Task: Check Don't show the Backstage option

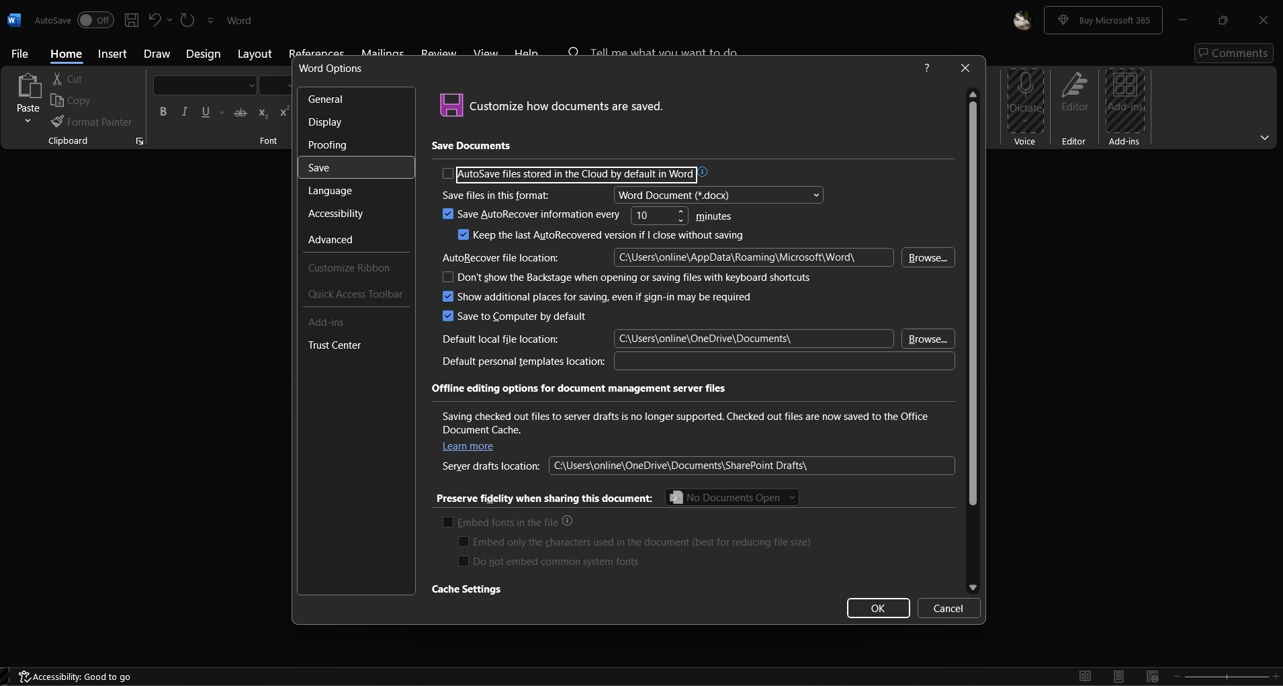Action: point(448,277)
